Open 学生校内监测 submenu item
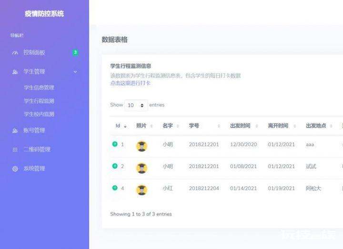The image size is (343, 249). 39,114
